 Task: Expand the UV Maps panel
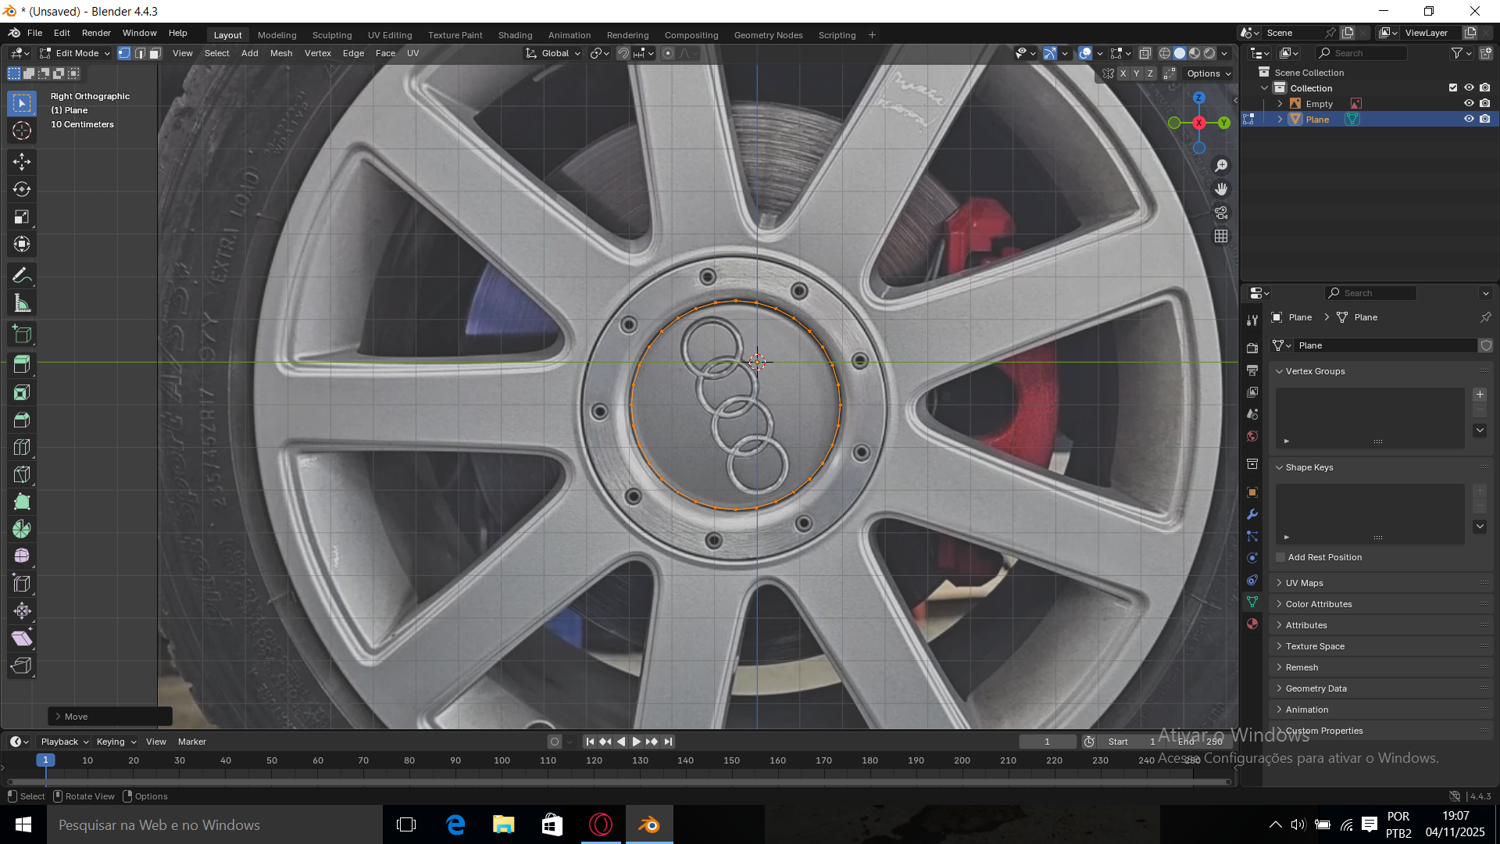(x=1304, y=583)
